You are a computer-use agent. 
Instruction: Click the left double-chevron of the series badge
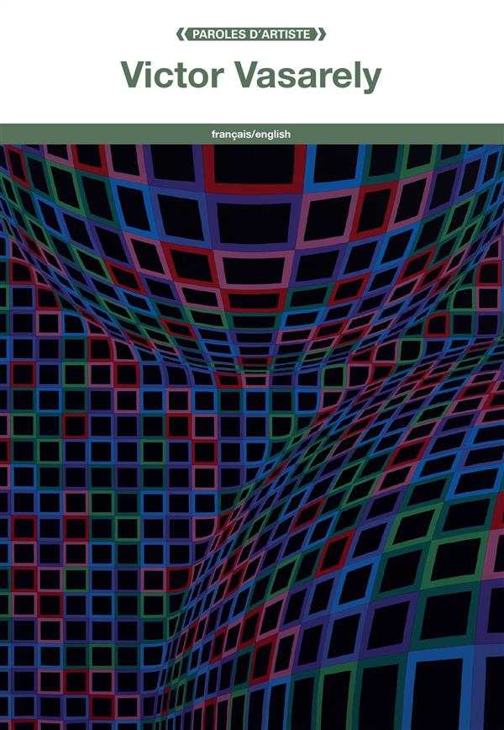pyautogui.click(x=181, y=34)
